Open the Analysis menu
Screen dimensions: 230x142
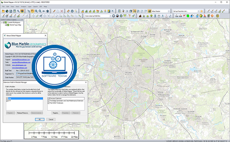[x=23, y=6]
